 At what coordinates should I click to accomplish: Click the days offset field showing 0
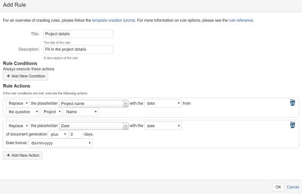(x=76, y=134)
